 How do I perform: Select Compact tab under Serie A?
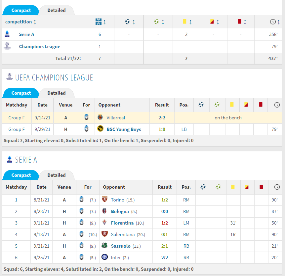(21, 175)
